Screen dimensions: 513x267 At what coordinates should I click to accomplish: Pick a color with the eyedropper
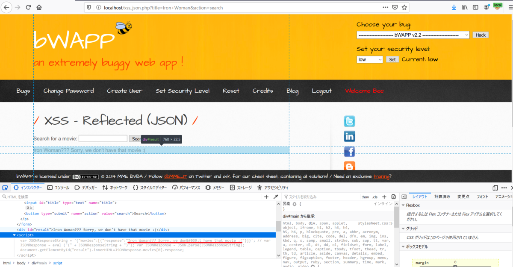(276, 197)
